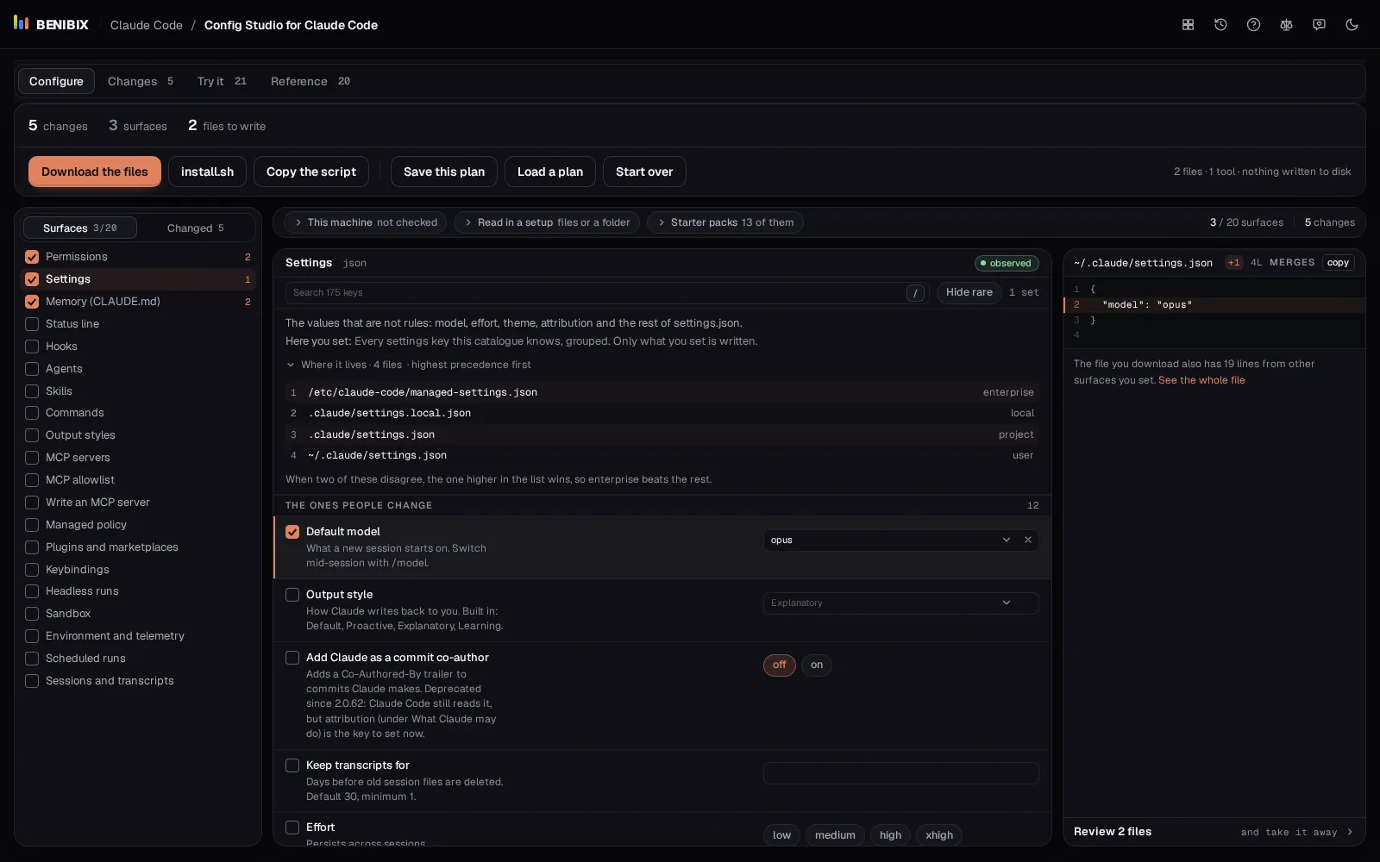1380x862 pixels.
Task: Open See the whole file link
Action: pos(1201,380)
